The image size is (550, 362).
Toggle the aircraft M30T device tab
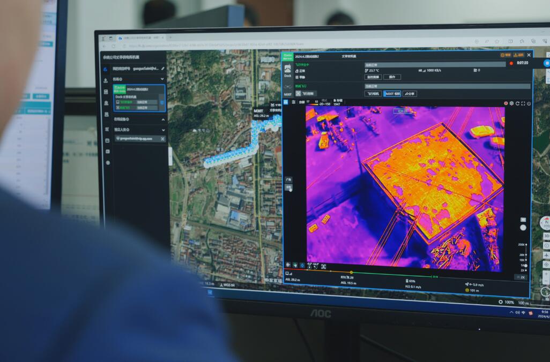[x=288, y=89]
